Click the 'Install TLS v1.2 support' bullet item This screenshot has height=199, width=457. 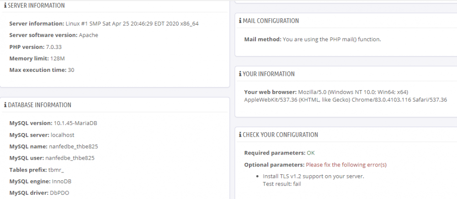pos(314,176)
